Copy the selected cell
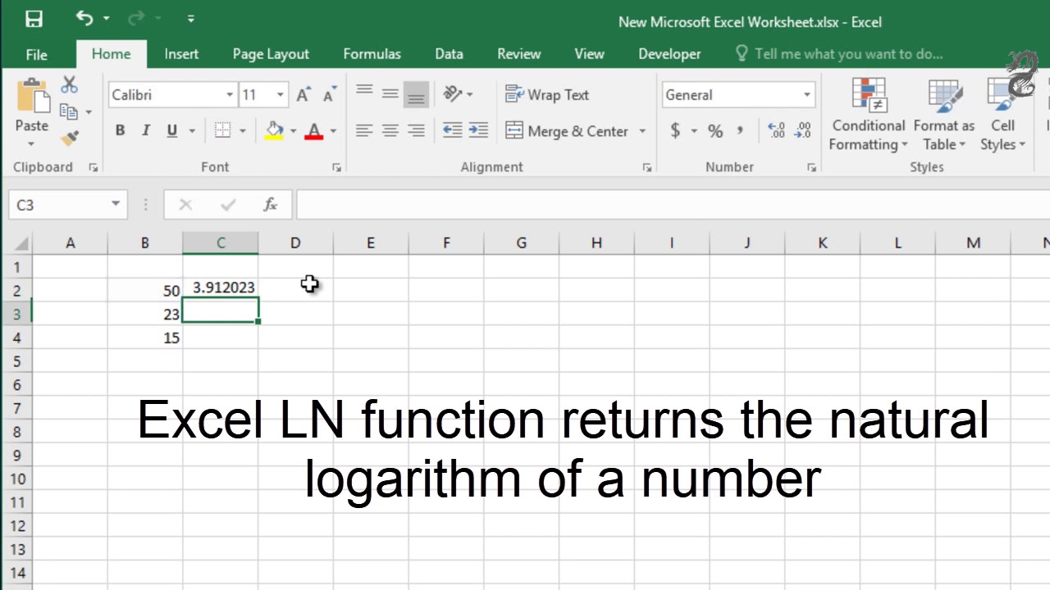 (x=69, y=111)
